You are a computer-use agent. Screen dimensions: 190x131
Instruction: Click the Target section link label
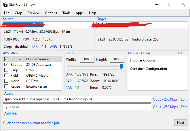(101, 19)
